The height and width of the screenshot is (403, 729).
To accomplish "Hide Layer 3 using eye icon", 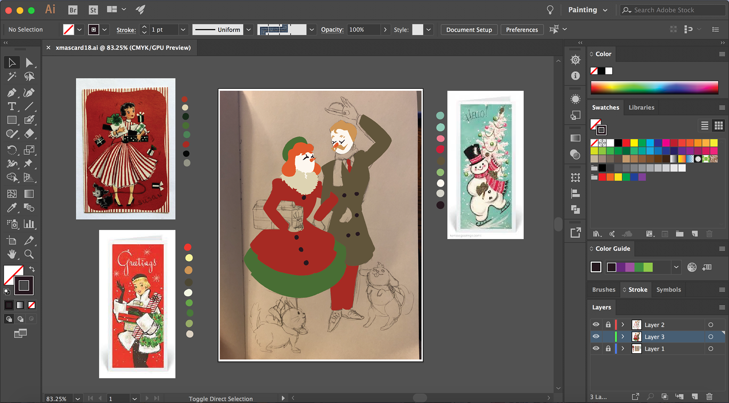I will [596, 337].
